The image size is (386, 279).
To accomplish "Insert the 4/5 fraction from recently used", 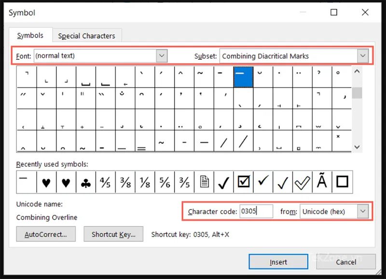I will pyautogui.click(x=105, y=182).
